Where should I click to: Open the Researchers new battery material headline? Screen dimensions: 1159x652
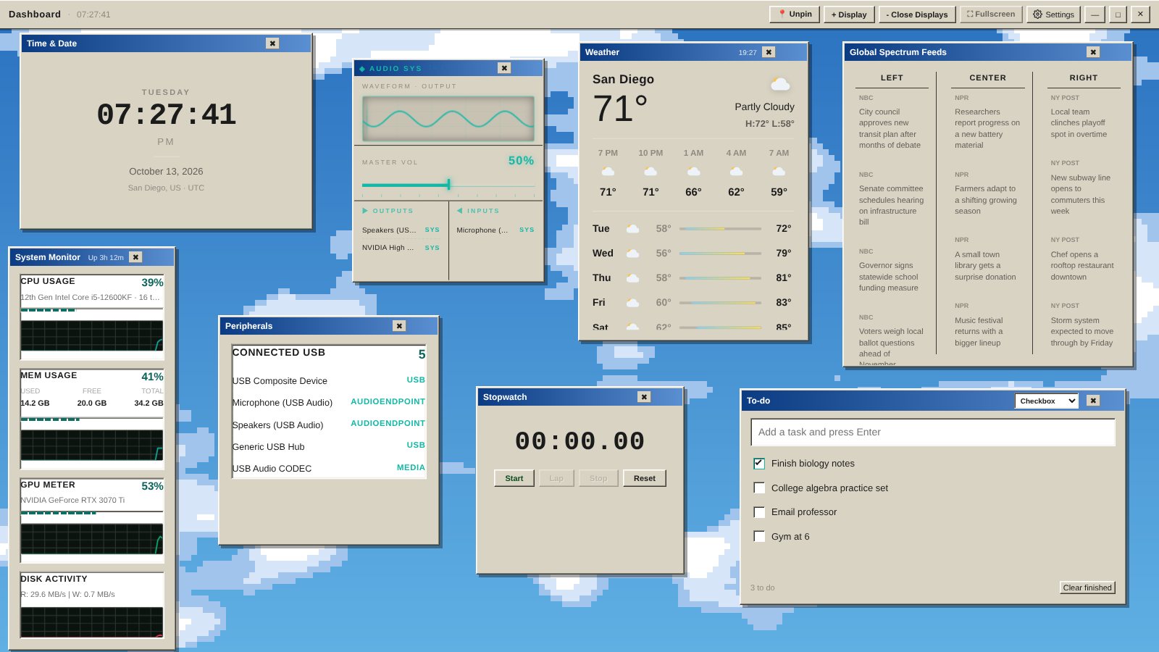987,129
